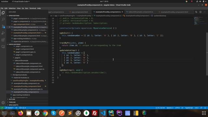The width and height of the screenshot is (208, 117).
Task: Click master branch in status bar
Action: [x=9, y=108]
